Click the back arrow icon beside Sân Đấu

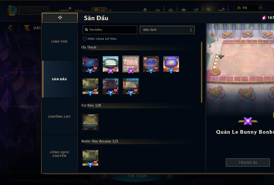coord(60,17)
